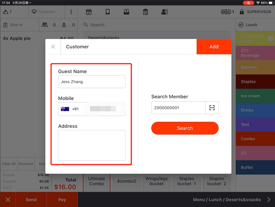Open the staff ID card icon
This screenshot has width=275, height=207.
[x=164, y=12]
